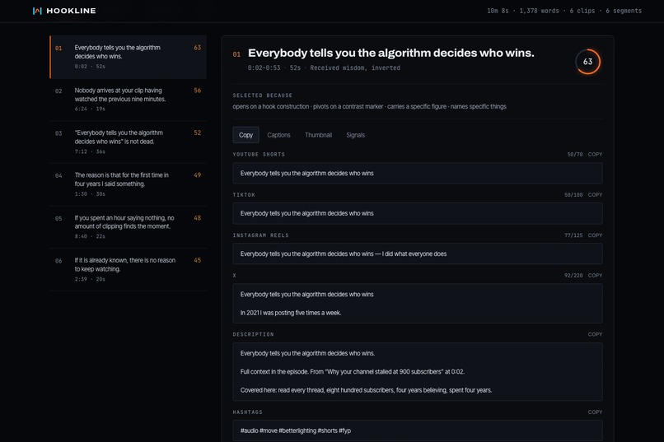
Task: Click the '6 segments' stat in header
Action: 624,11
